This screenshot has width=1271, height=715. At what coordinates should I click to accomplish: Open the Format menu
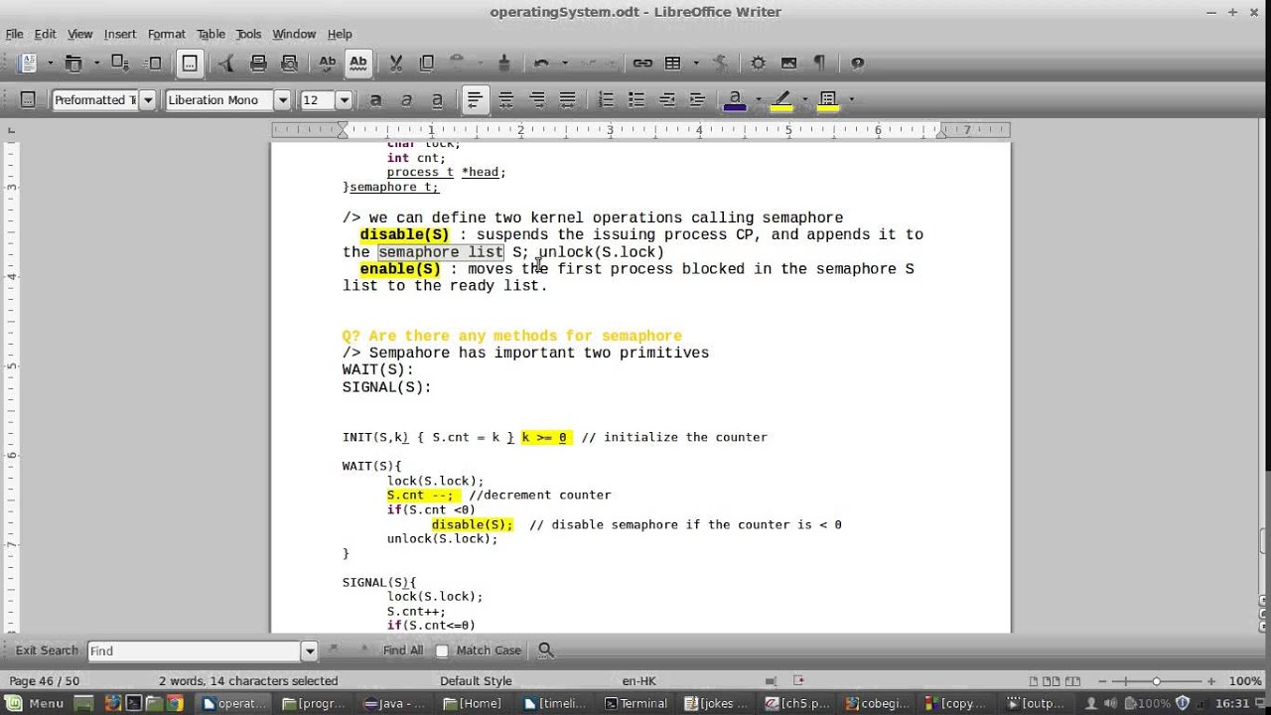pos(167,34)
